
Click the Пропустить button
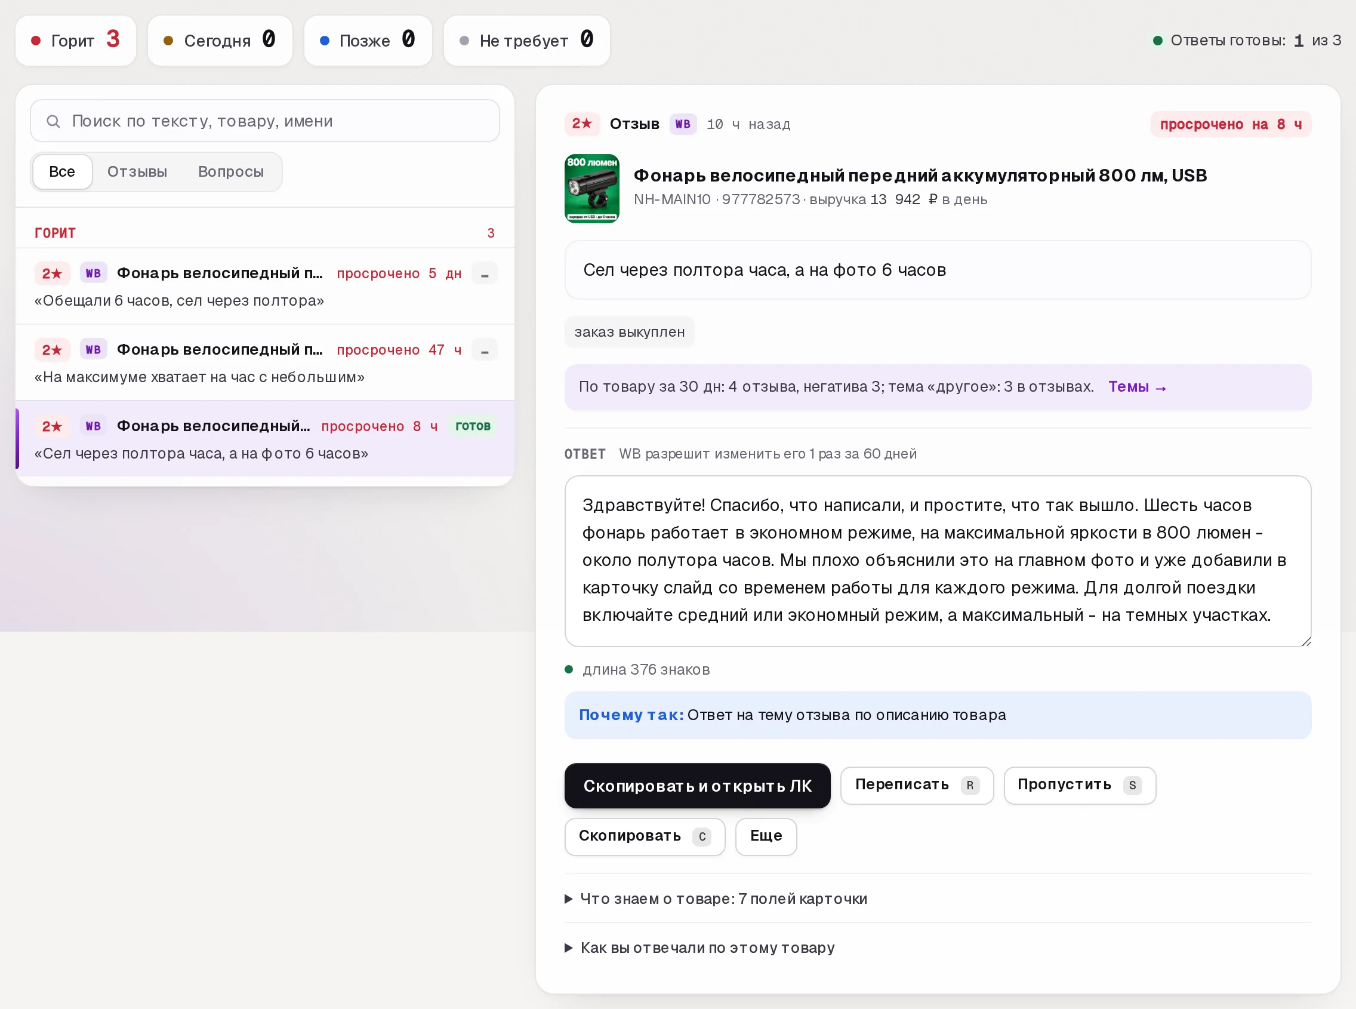[x=1080, y=785]
